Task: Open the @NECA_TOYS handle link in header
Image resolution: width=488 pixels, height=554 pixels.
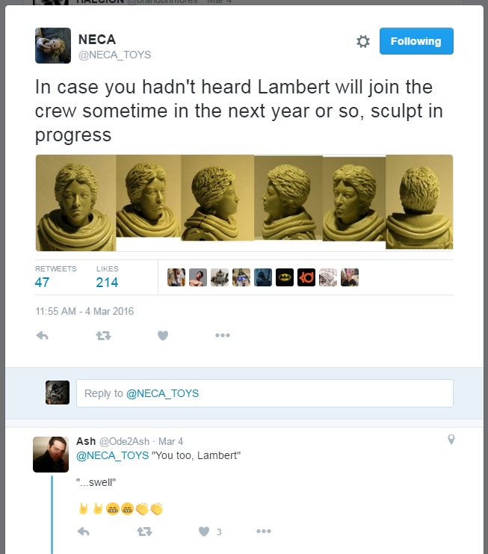Action: click(115, 55)
